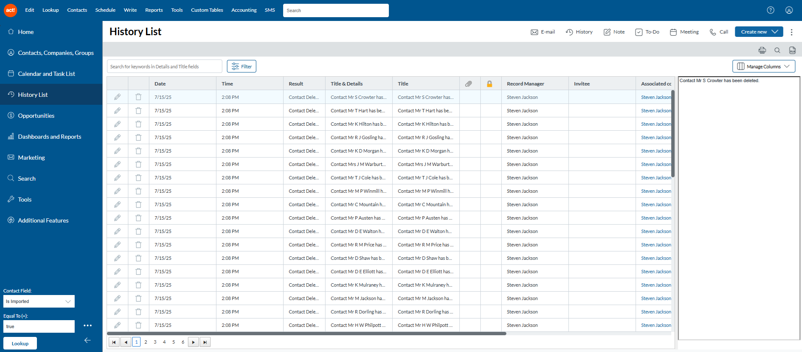Edit the Mr S Crowter history row

(x=117, y=97)
